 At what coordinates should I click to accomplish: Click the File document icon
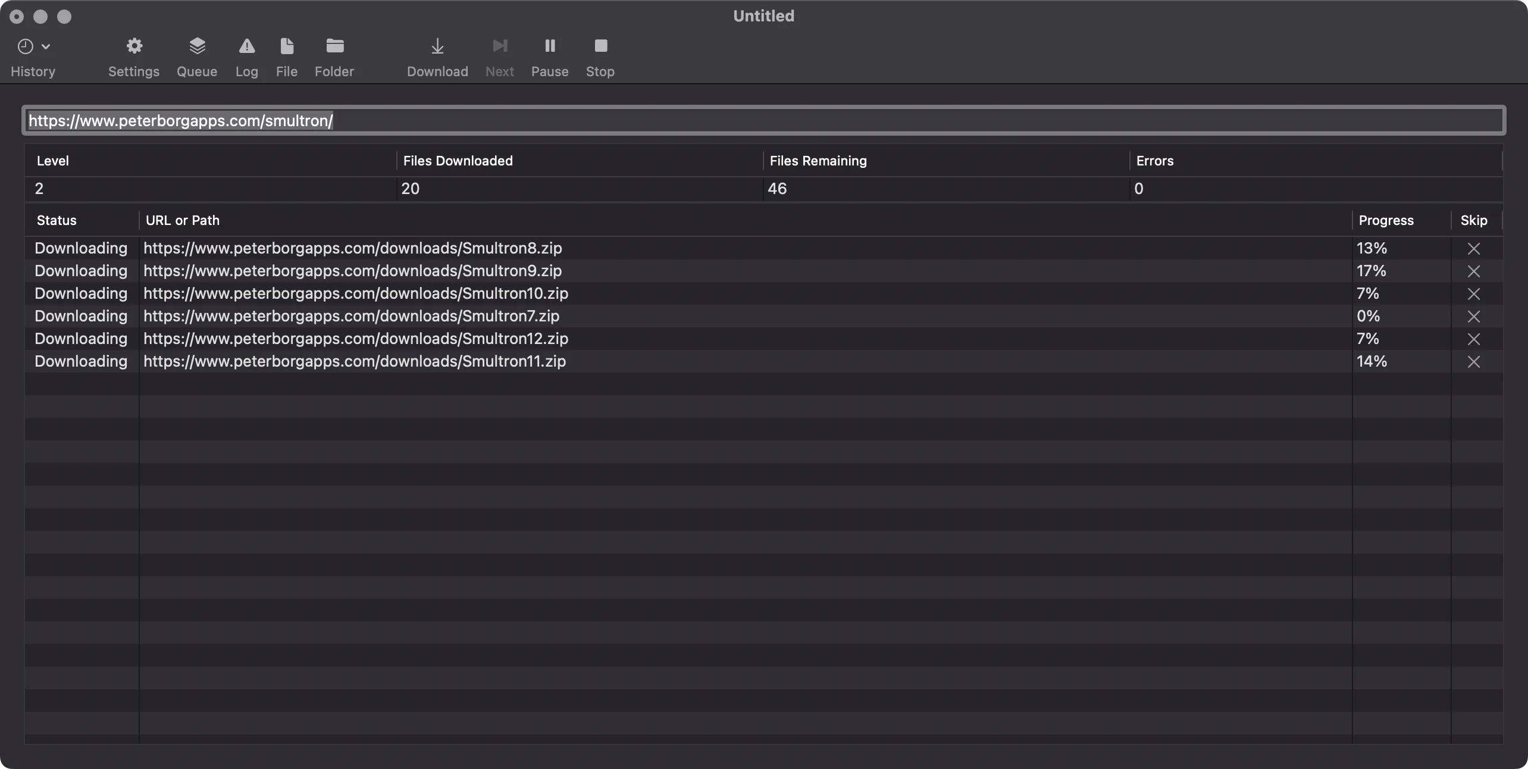click(287, 46)
